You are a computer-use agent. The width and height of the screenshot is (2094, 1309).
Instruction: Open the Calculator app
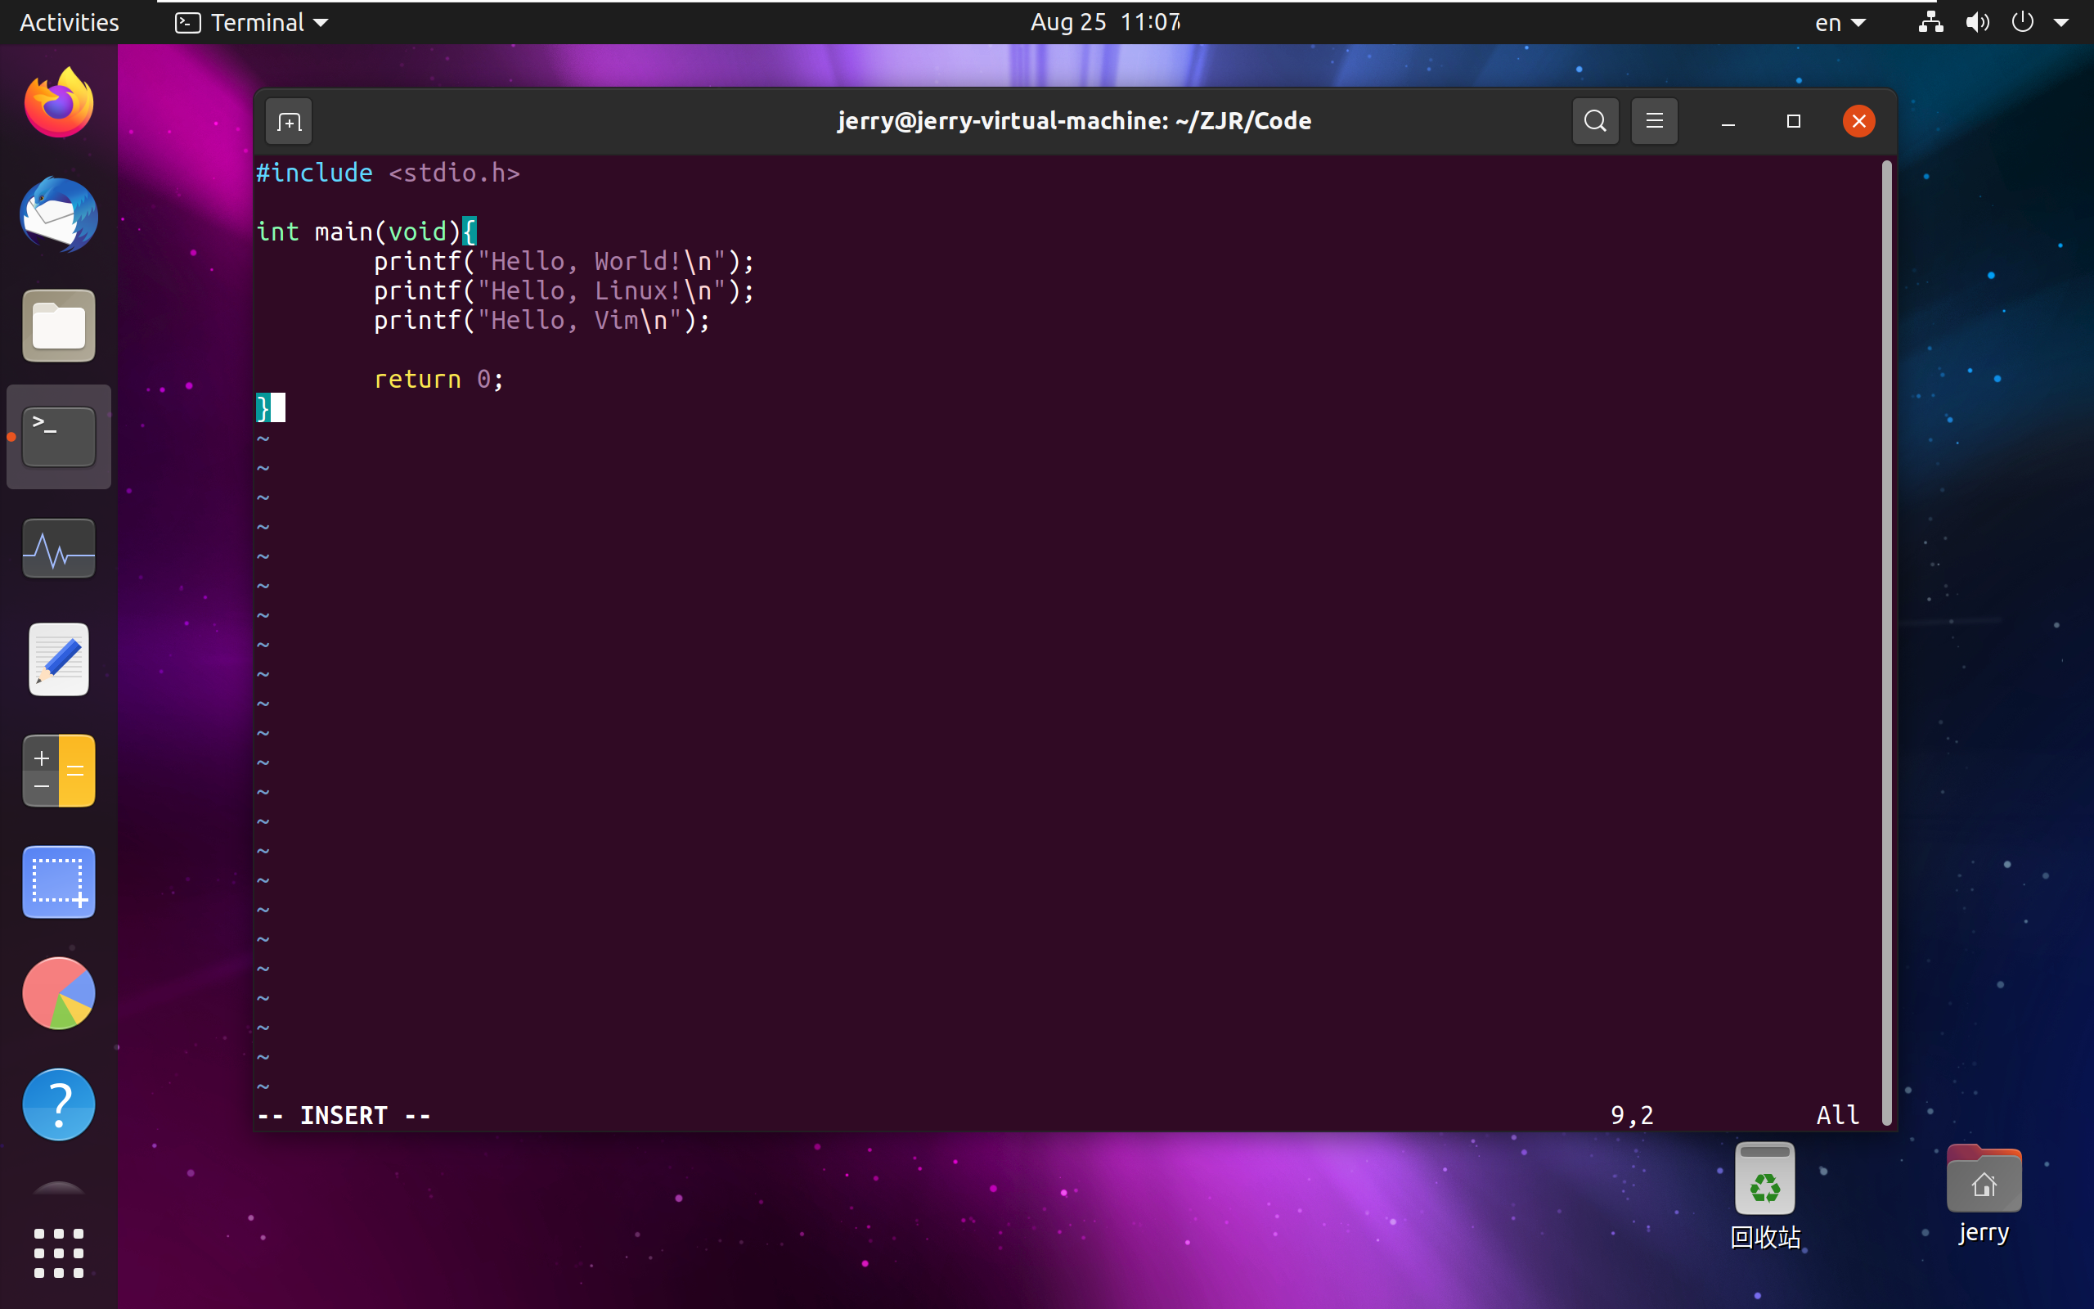59,771
